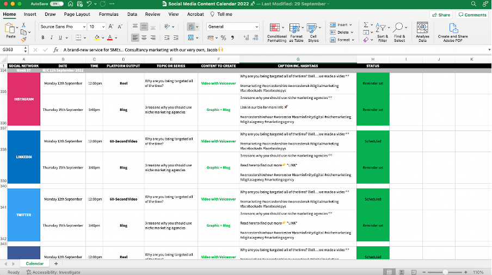This screenshot has width=492, height=275.
Task: Open the Comments button
Action: click(x=472, y=15)
